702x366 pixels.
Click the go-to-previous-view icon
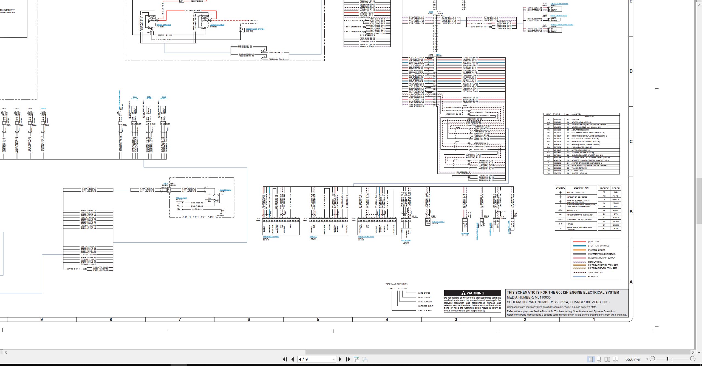(356, 359)
